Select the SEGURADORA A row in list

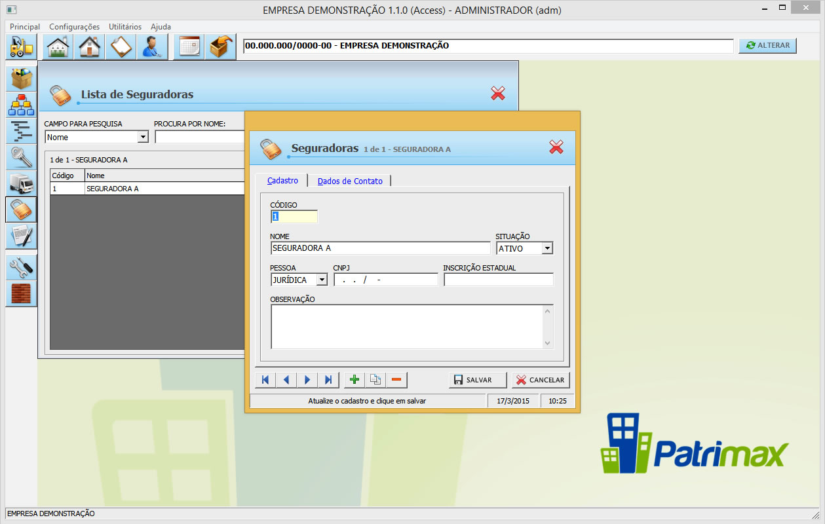tap(147, 189)
